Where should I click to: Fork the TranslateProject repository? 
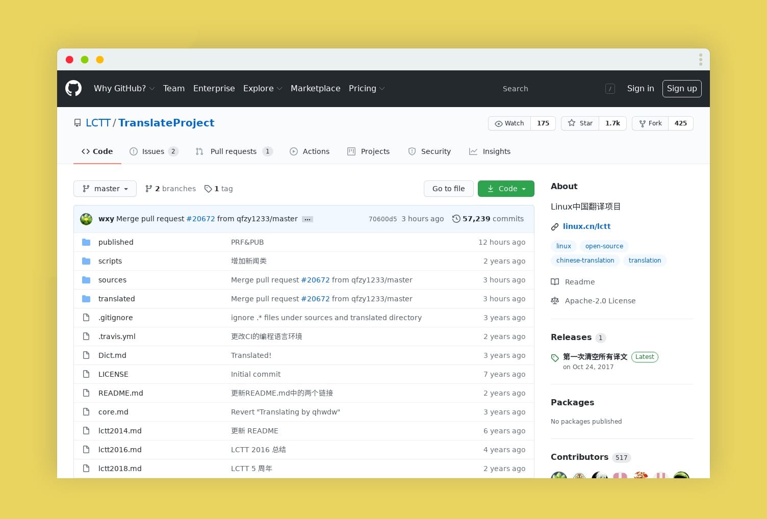click(650, 123)
